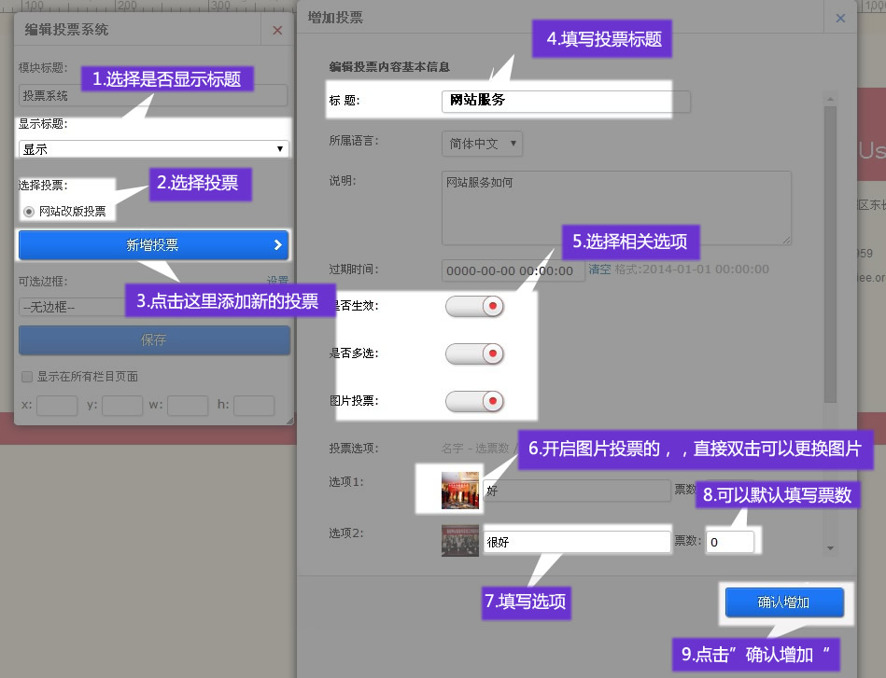This screenshot has height=678, width=886.
Task: Open the 所属语言 dropdown showing 简体中文
Action: coord(482,145)
